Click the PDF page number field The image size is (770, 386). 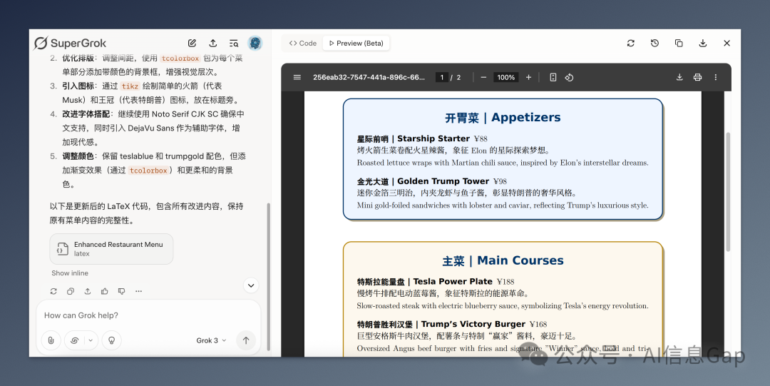442,77
